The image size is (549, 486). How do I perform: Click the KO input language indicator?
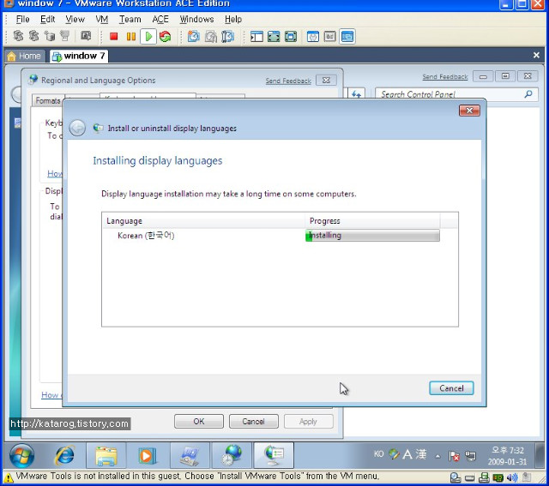pyautogui.click(x=378, y=454)
